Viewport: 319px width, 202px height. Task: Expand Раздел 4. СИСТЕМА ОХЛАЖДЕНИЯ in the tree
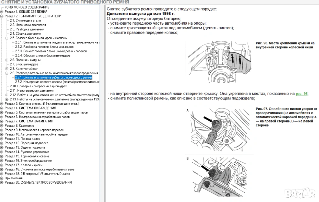pyautogui.click(x=2, y=108)
